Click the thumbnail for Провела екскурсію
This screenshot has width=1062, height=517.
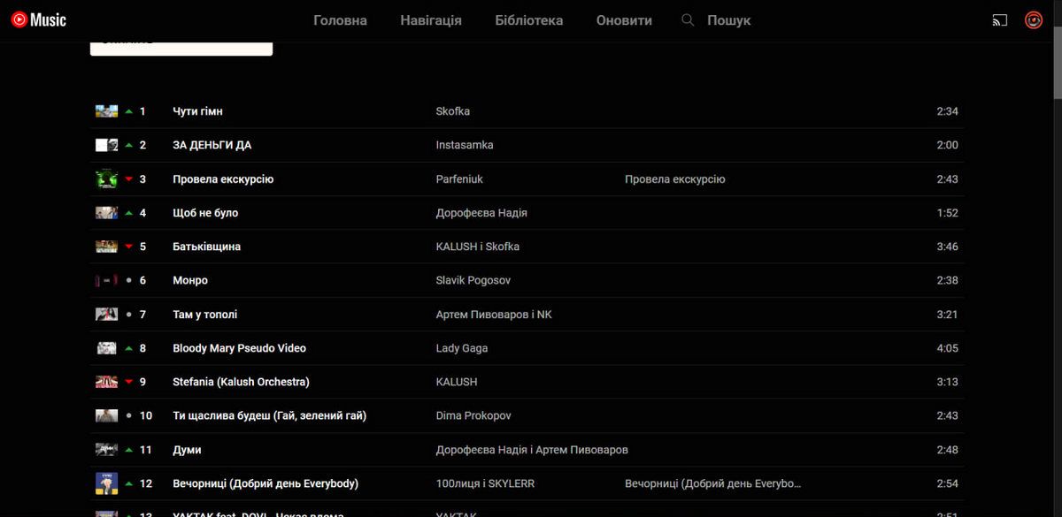click(106, 179)
